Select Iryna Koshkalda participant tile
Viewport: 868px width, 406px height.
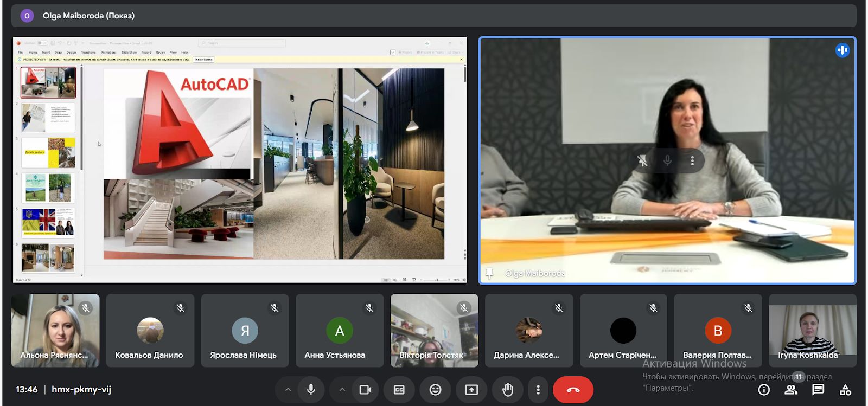coord(813,331)
